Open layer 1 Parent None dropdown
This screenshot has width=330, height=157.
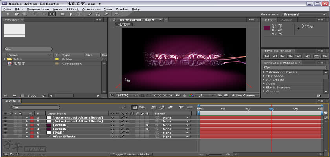tap(175, 117)
